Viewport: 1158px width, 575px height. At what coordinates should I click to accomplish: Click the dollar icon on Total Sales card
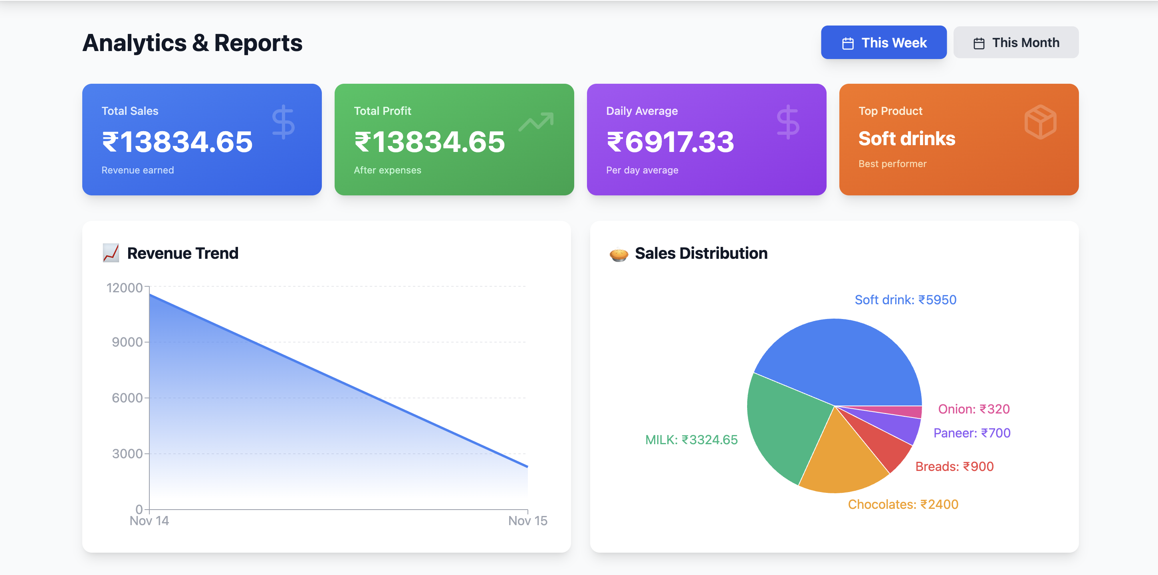283,122
